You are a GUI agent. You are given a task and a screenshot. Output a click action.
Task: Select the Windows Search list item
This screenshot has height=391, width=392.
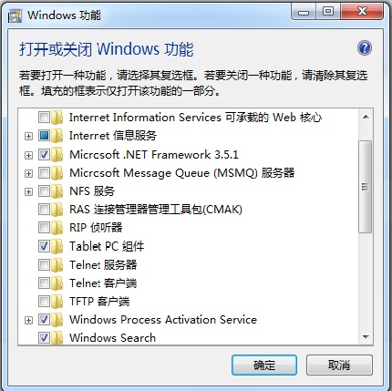coord(112,338)
